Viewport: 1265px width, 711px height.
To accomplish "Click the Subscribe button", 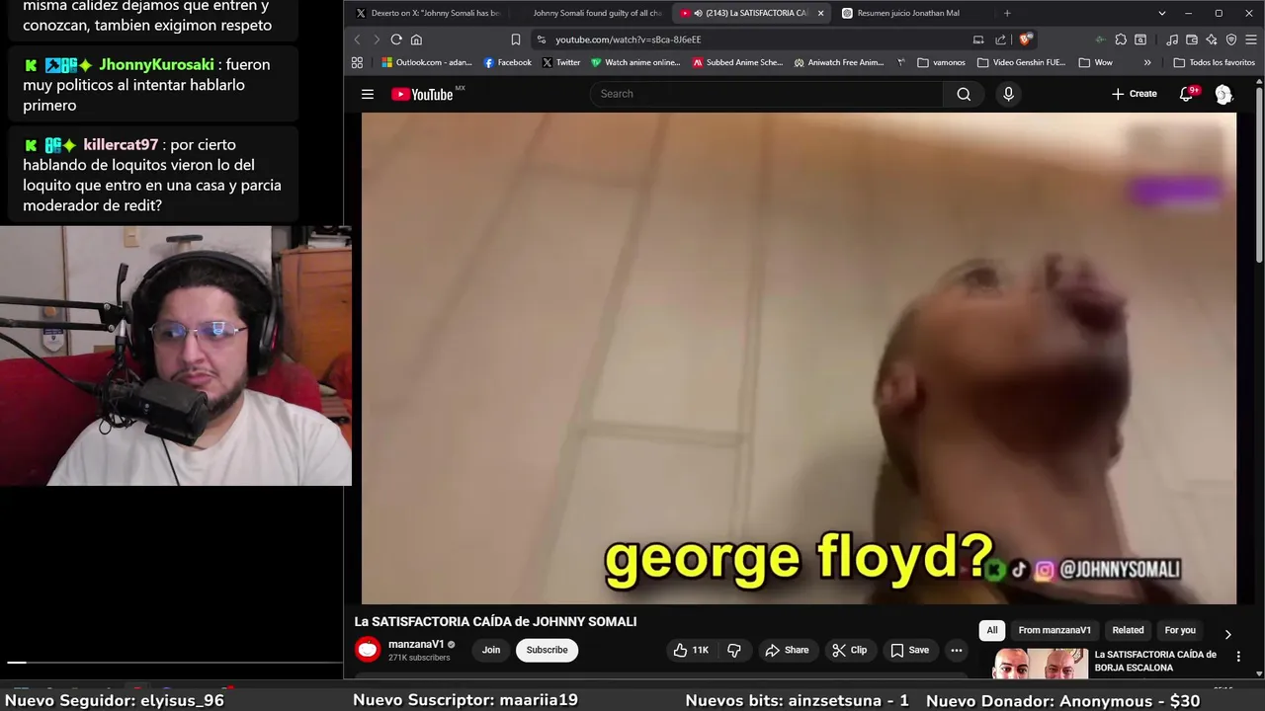I will click(547, 650).
